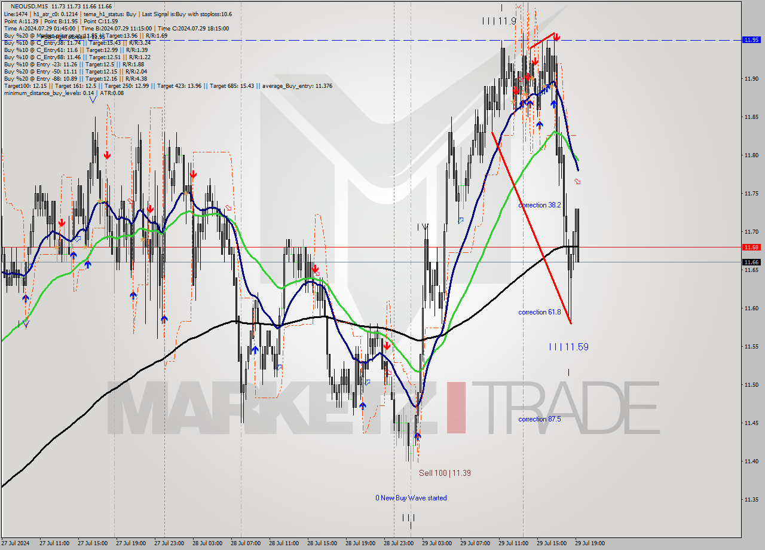Click the '28 Jul 11:00' time label
The width and height of the screenshot is (765, 550).
click(285, 543)
